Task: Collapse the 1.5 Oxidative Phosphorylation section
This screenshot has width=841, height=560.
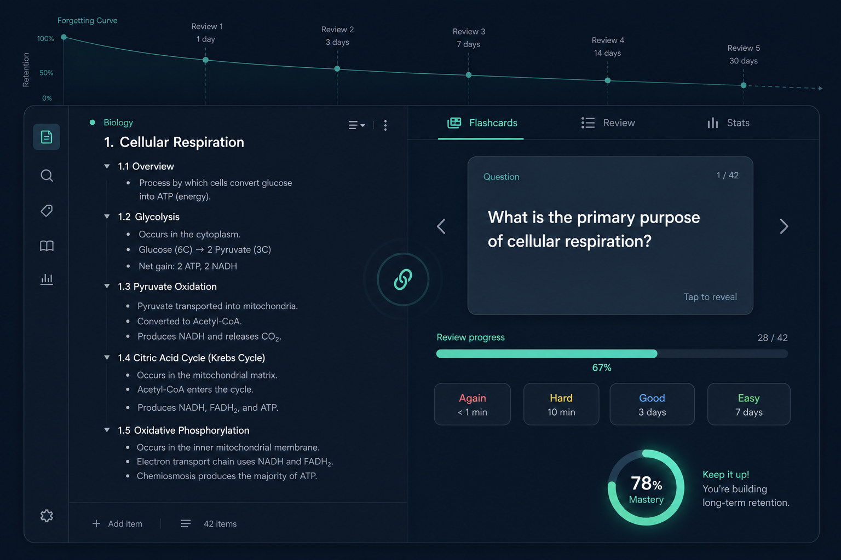Action: click(107, 430)
